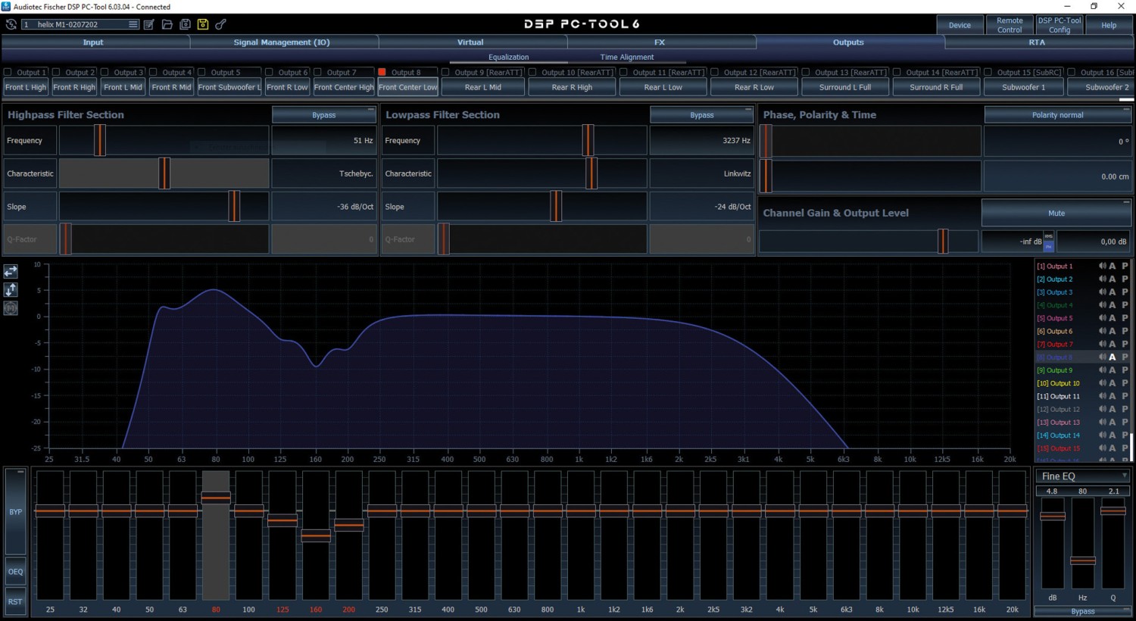
Task: Click the P icon for Output 3
Action: tap(1125, 292)
